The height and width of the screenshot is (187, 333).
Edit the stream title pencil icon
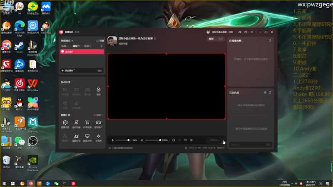tap(155, 38)
